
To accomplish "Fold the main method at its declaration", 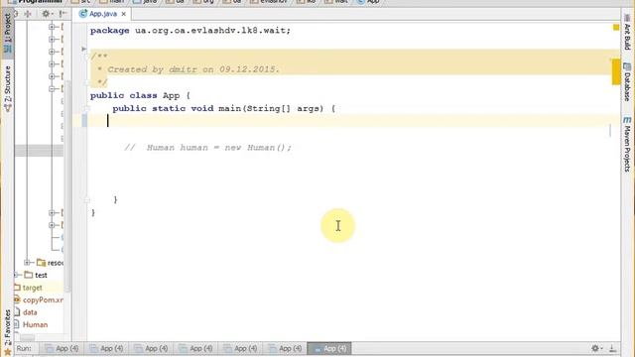I will coord(86,108).
